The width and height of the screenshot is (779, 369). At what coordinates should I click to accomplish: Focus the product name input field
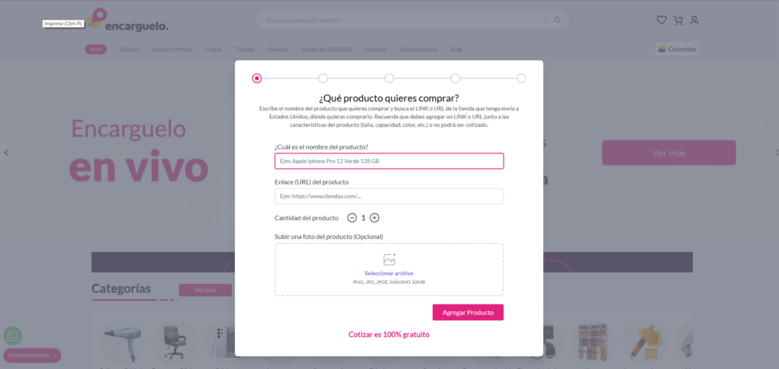(389, 161)
